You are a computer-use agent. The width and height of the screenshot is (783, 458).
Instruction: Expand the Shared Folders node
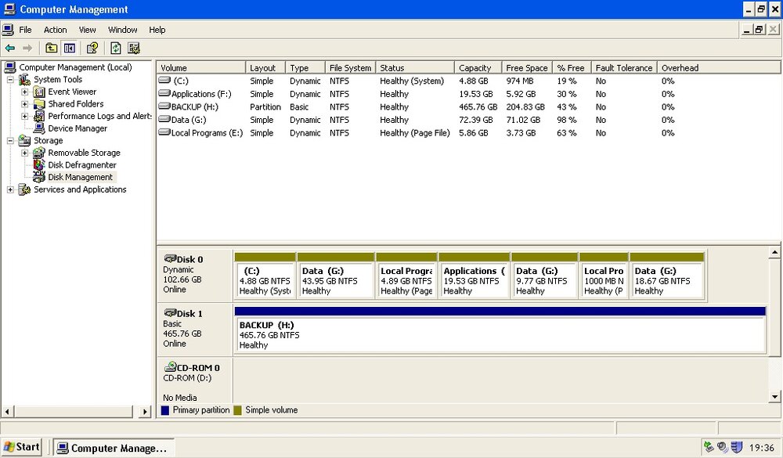point(24,104)
